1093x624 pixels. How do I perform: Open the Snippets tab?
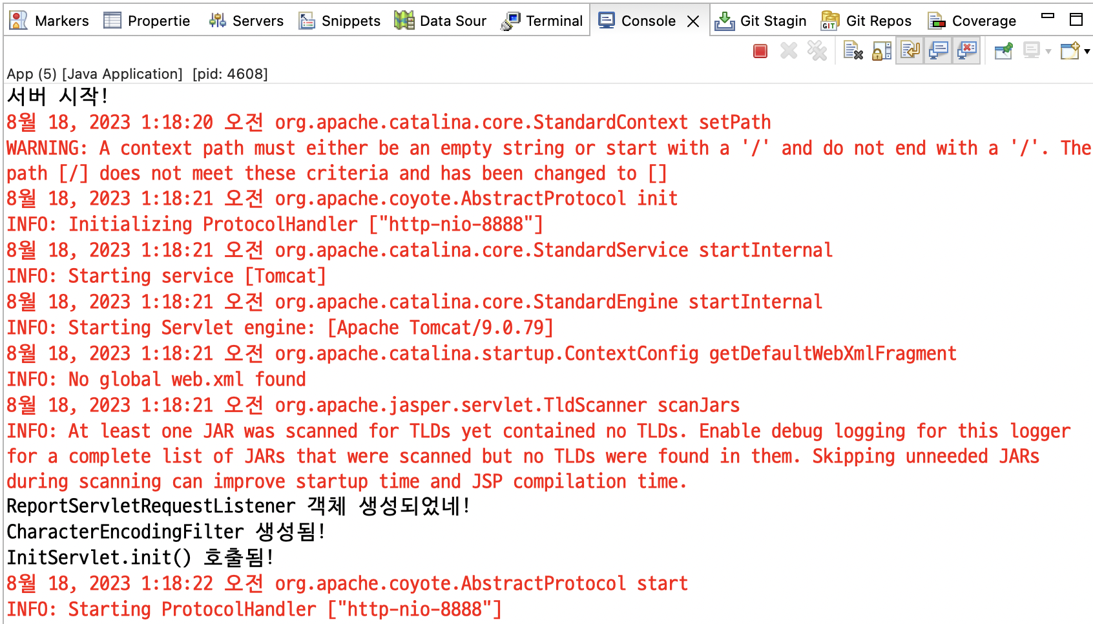339,21
